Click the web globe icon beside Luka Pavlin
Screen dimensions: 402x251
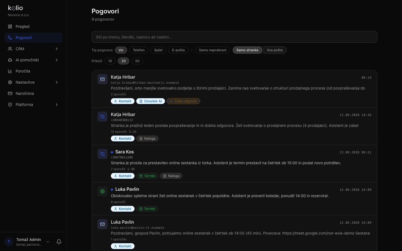pyautogui.click(x=102, y=191)
